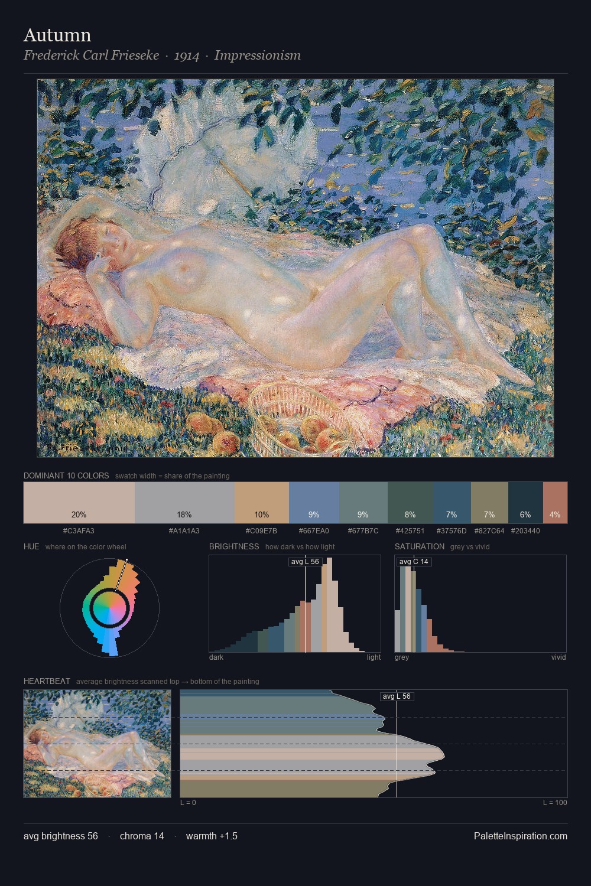Click the small painting thumbnail under HEARTBEAT
This screenshot has height=886, width=591.
click(97, 744)
